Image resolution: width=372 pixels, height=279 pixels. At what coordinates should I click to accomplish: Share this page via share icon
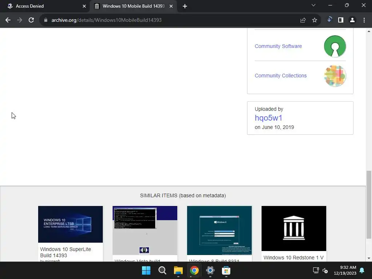pyautogui.click(x=303, y=20)
